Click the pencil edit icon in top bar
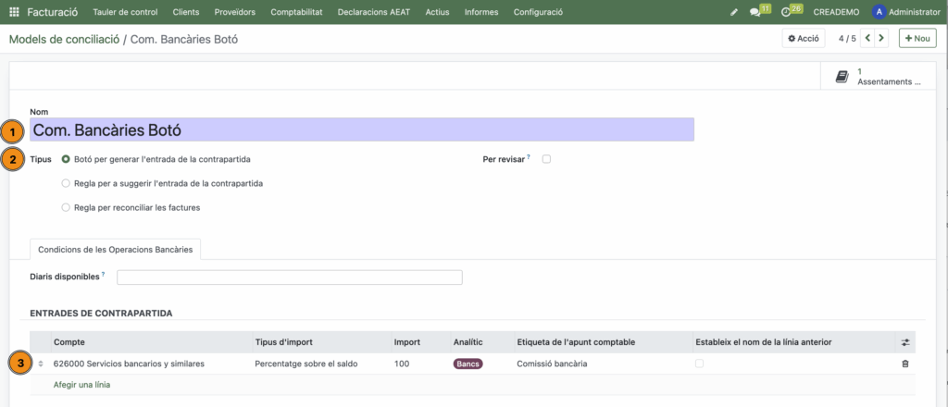This screenshot has width=948, height=407. [734, 12]
